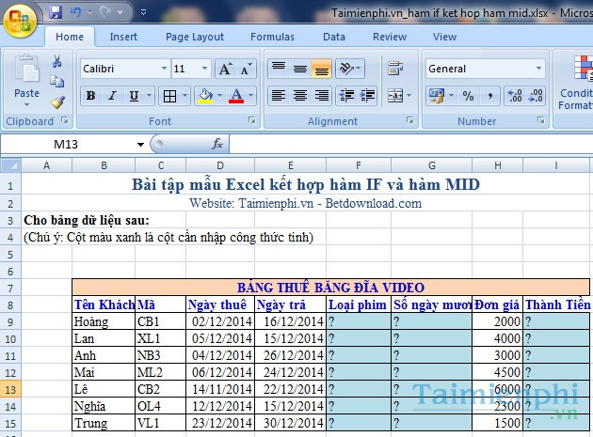
Task: Increase font size with Grow Font
Action: click(225, 69)
